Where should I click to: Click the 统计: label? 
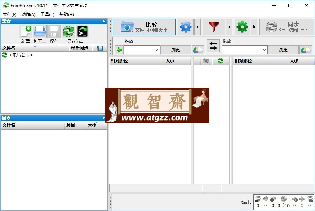pos(246,202)
